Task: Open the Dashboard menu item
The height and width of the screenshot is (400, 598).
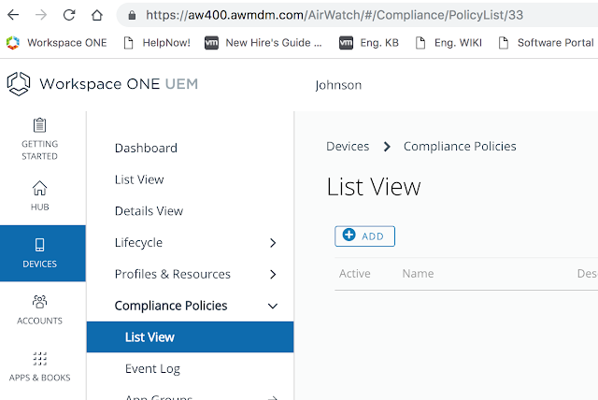Action: point(146,148)
